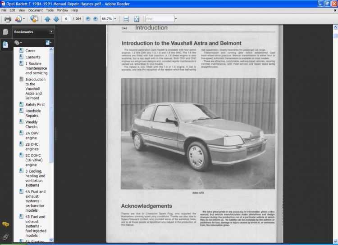Click the collaborate/web conference icon

pos(34,19)
